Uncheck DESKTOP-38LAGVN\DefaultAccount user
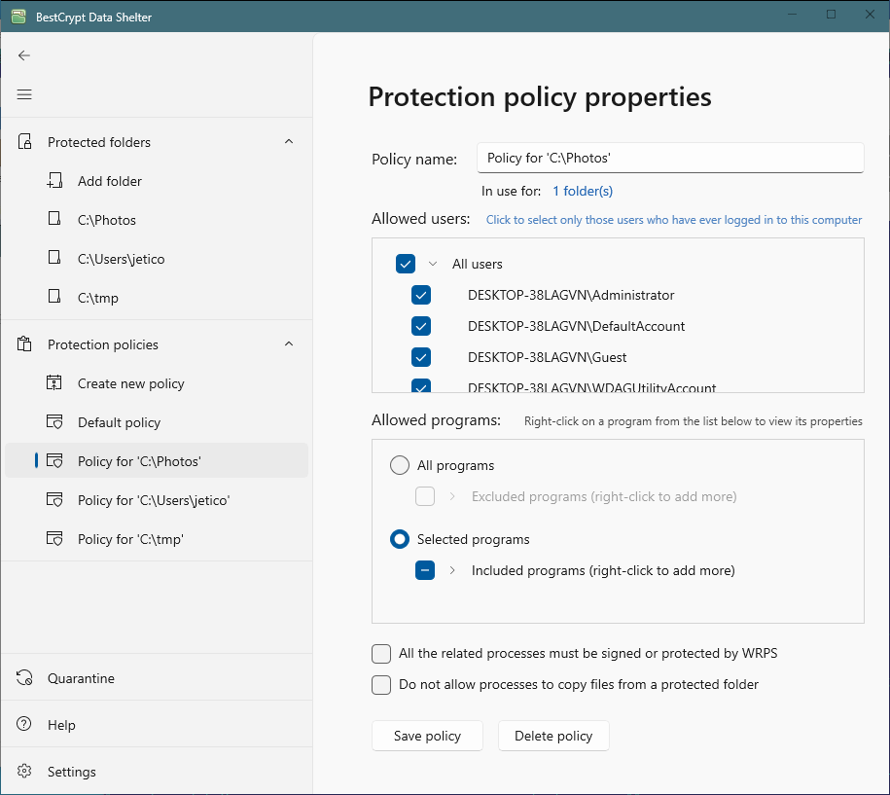Screen dimensions: 890x795 coord(421,326)
